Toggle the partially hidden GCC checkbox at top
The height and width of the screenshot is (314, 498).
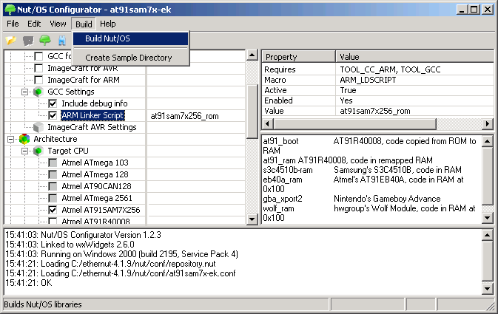point(38,56)
